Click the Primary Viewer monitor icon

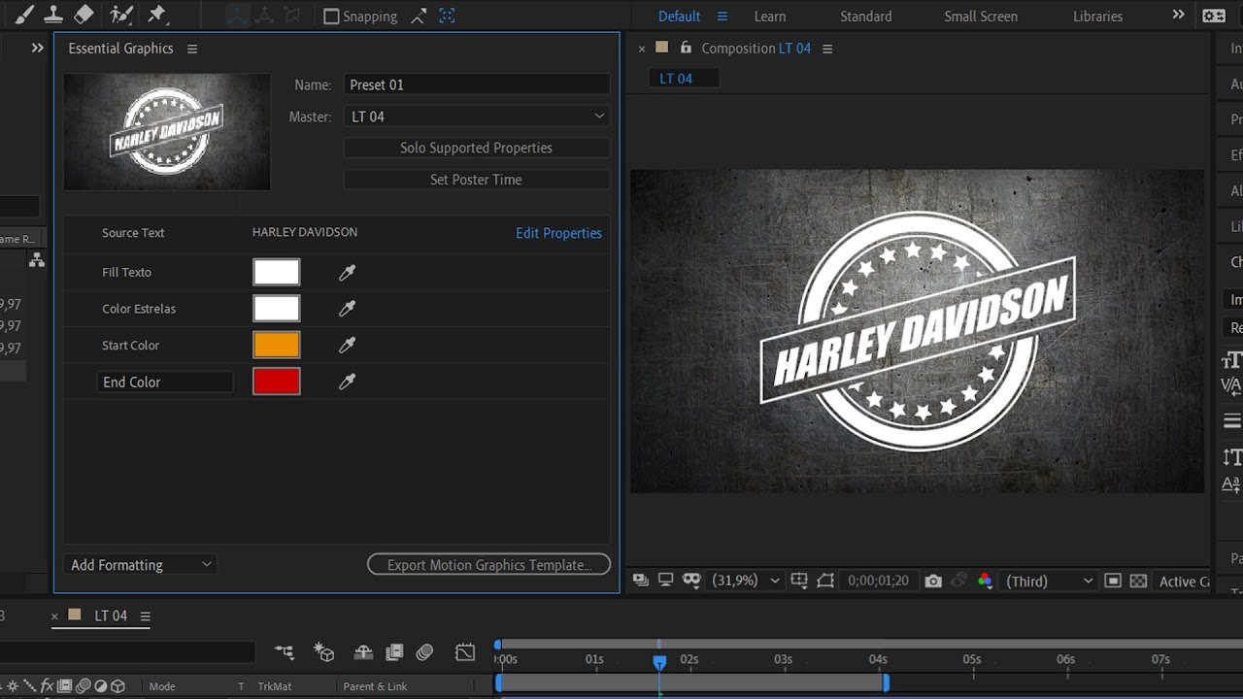pyautogui.click(x=666, y=581)
